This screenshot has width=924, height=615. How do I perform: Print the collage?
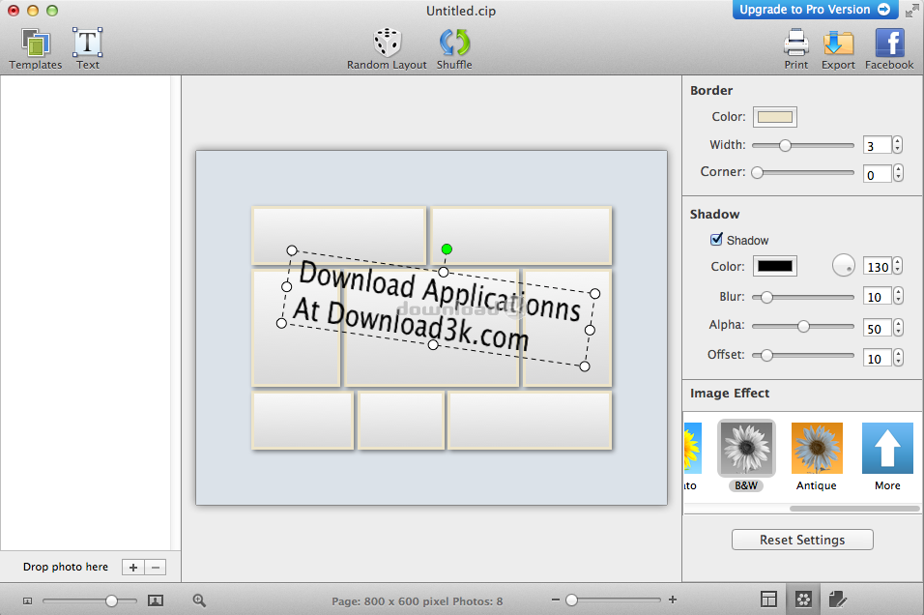[796, 49]
